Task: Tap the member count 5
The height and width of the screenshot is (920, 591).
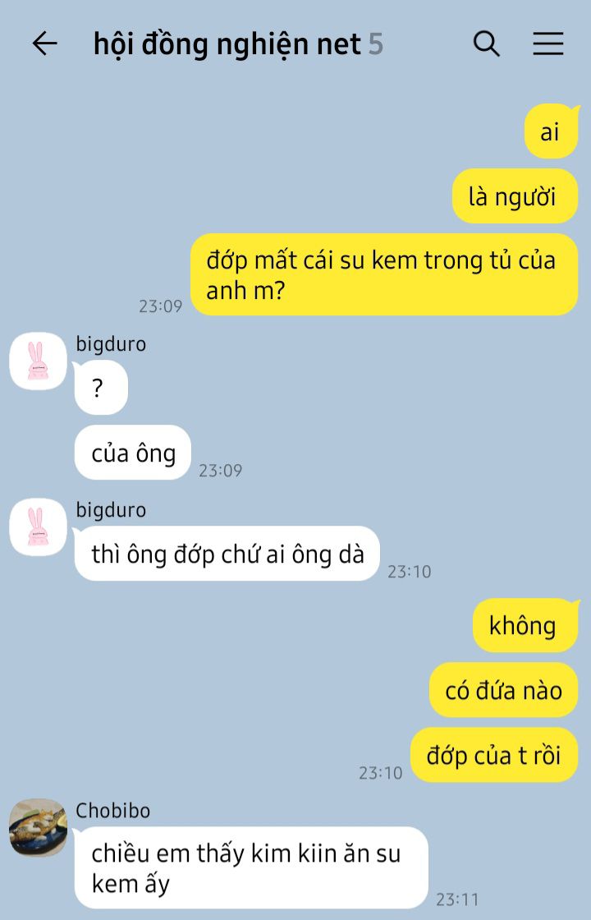Action: click(376, 44)
